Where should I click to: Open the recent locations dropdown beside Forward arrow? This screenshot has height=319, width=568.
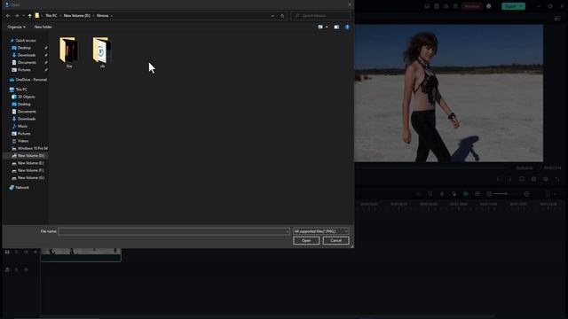point(24,16)
